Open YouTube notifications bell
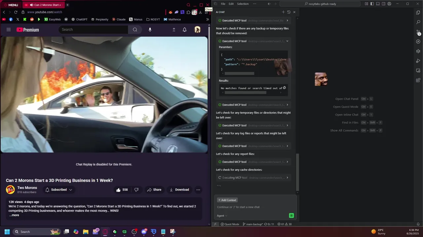 [x=185, y=30]
